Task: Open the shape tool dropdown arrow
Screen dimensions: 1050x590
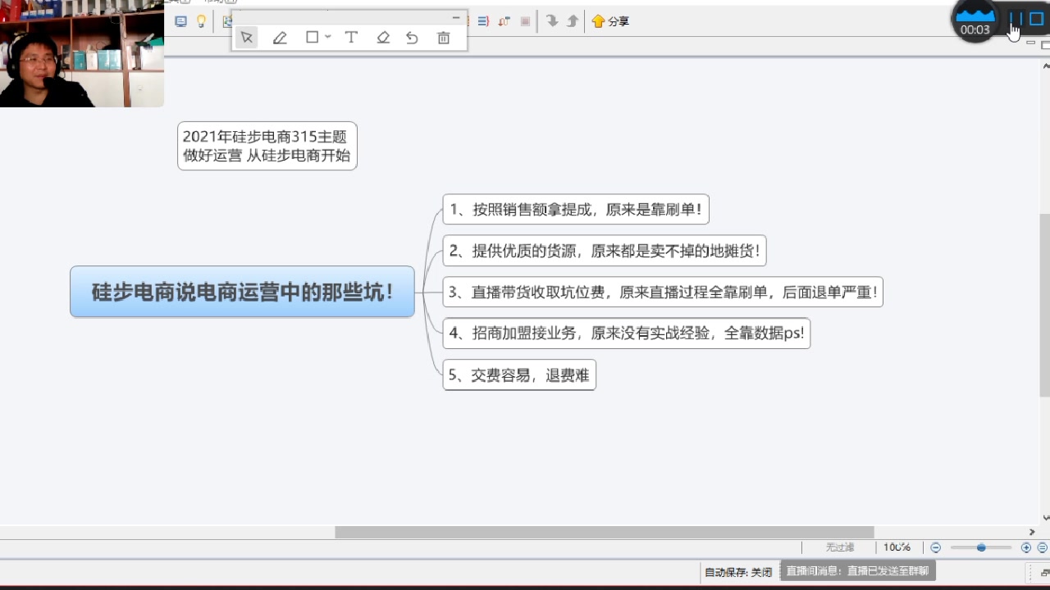Action: [x=327, y=37]
